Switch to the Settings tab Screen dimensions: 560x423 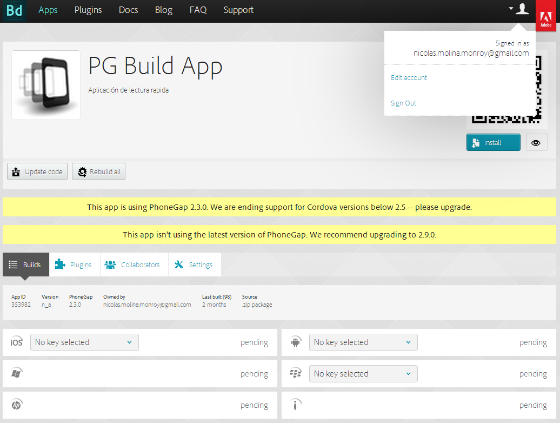click(x=195, y=265)
